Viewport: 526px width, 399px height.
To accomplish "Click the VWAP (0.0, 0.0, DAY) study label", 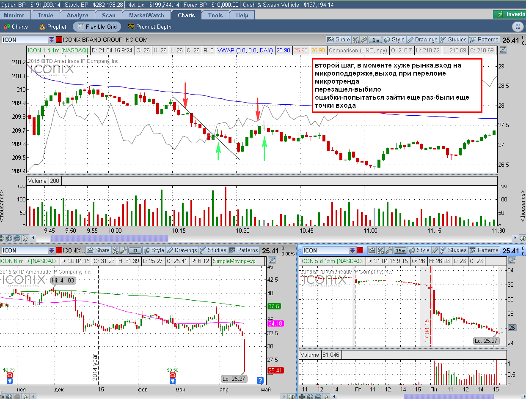I will 245,50.
